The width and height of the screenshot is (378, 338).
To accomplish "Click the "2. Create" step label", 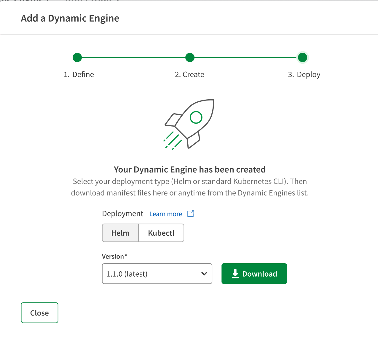I will click(189, 74).
